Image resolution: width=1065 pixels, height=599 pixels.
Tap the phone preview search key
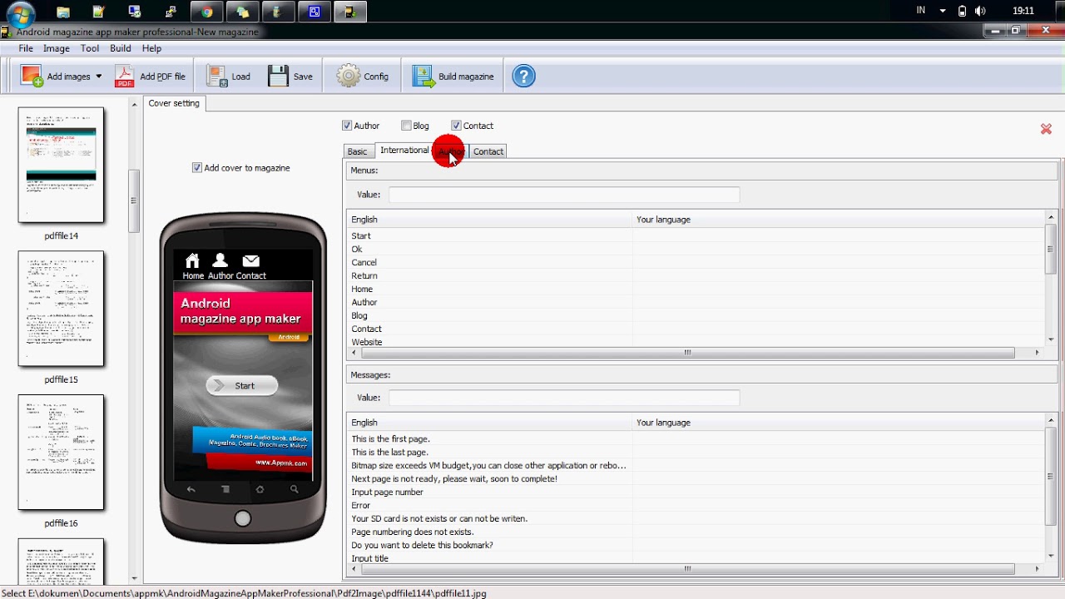tap(294, 490)
